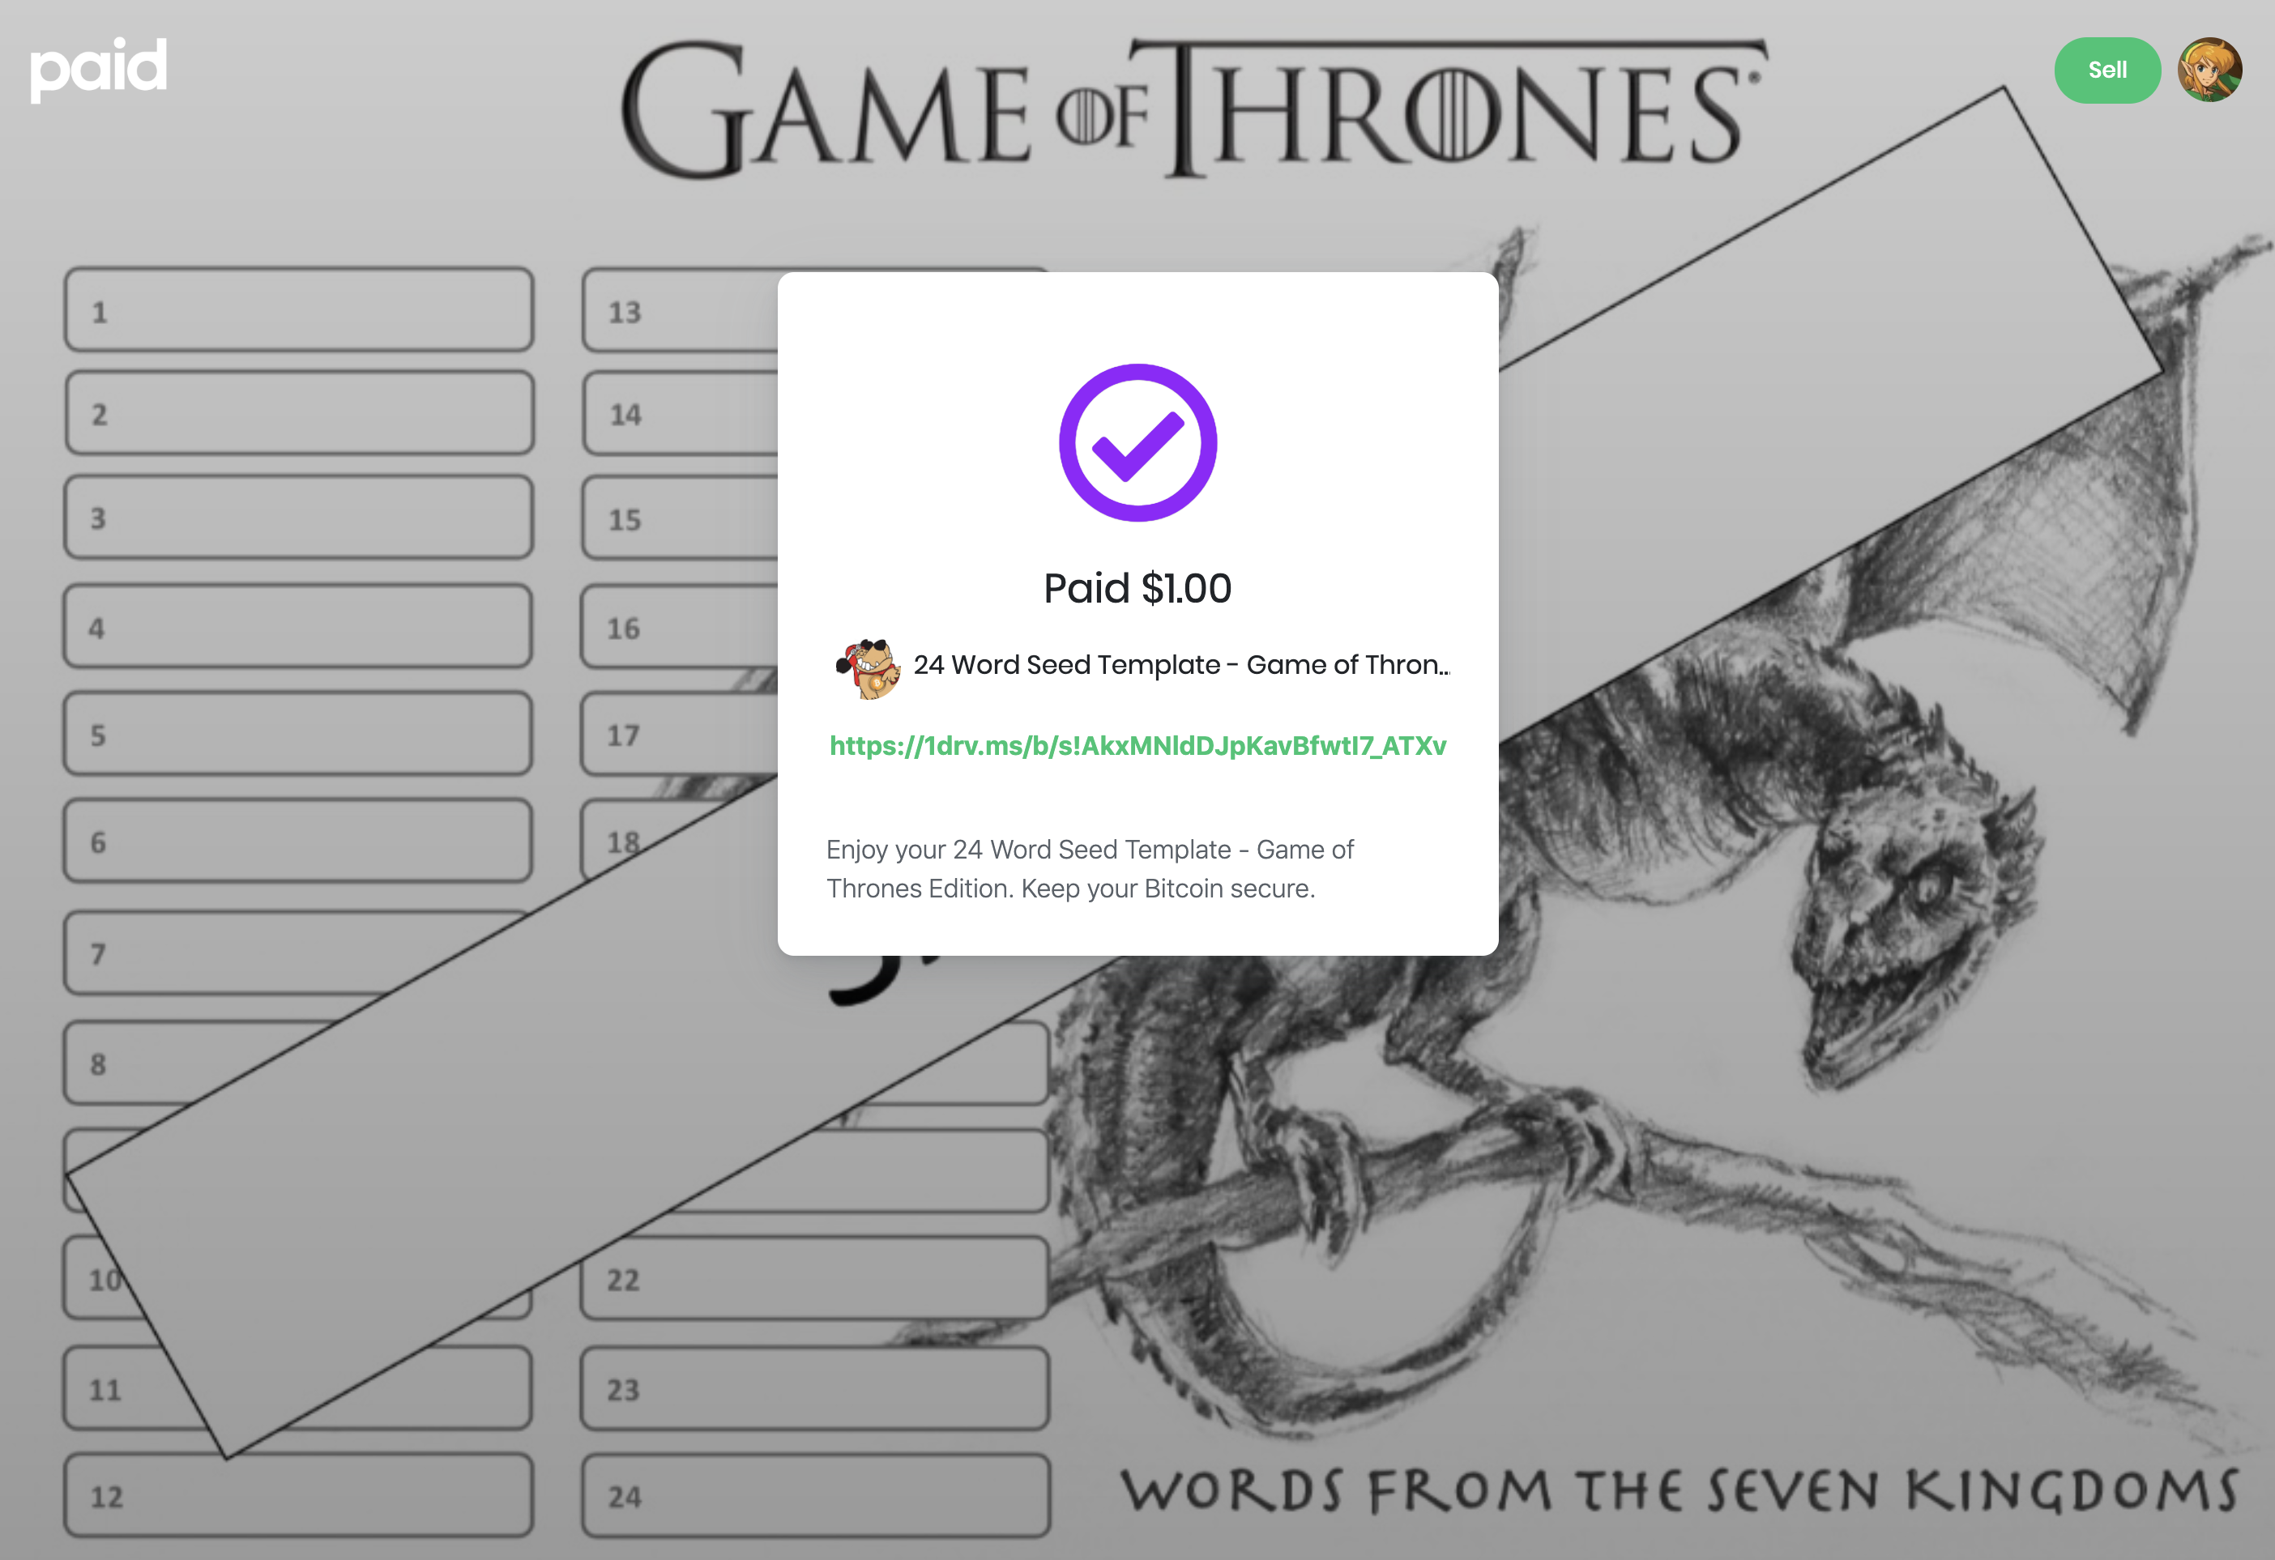2275x1560 pixels.
Task: Click seed word box number 22
Action: pos(815,1277)
